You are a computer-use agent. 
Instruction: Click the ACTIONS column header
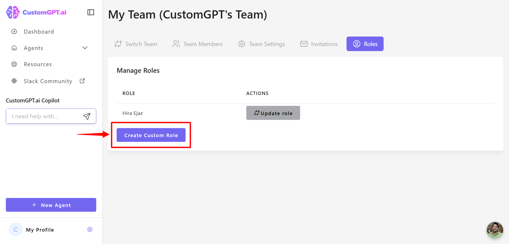(x=257, y=93)
